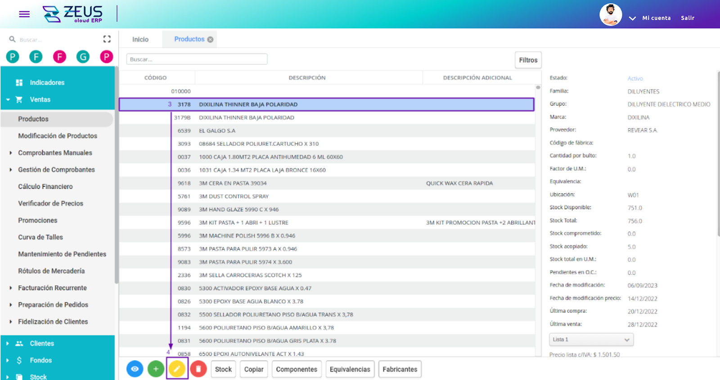
Task: Click the green plus add button
Action: point(156,369)
